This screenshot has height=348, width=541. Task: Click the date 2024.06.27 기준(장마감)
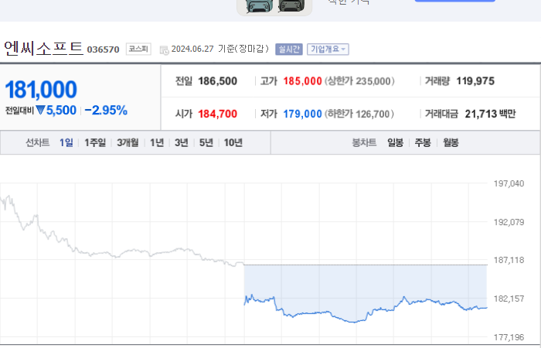click(x=220, y=49)
